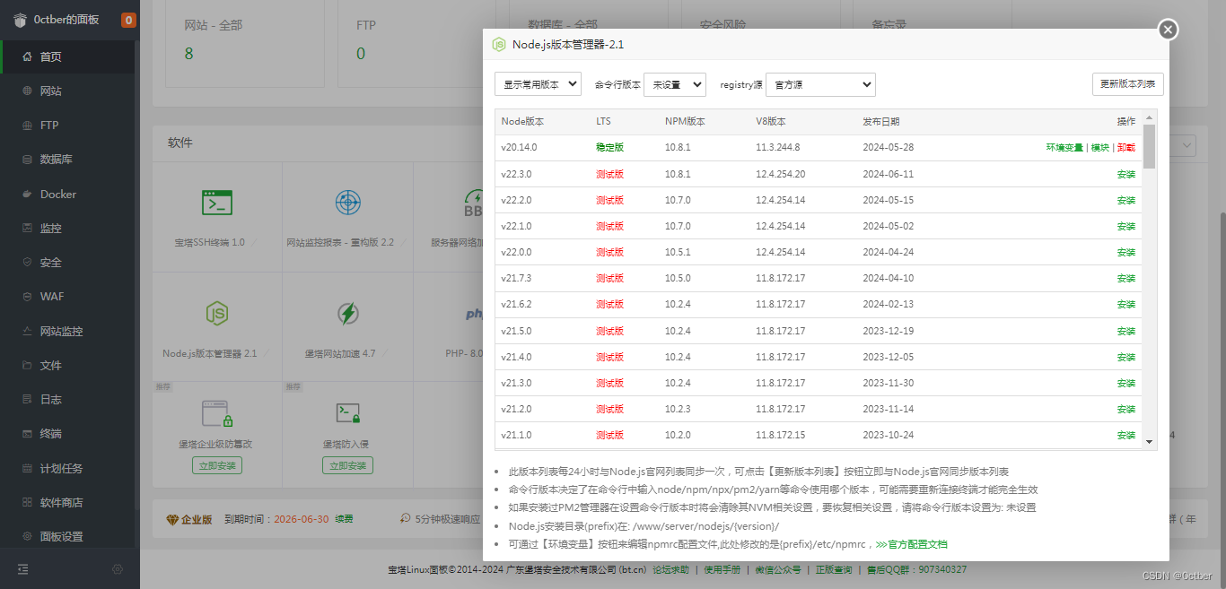The height and width of the screenshot is (589, 1226).
Task: Open the 安全 shield icon in sidebar
Action: [x=27, y=263]
